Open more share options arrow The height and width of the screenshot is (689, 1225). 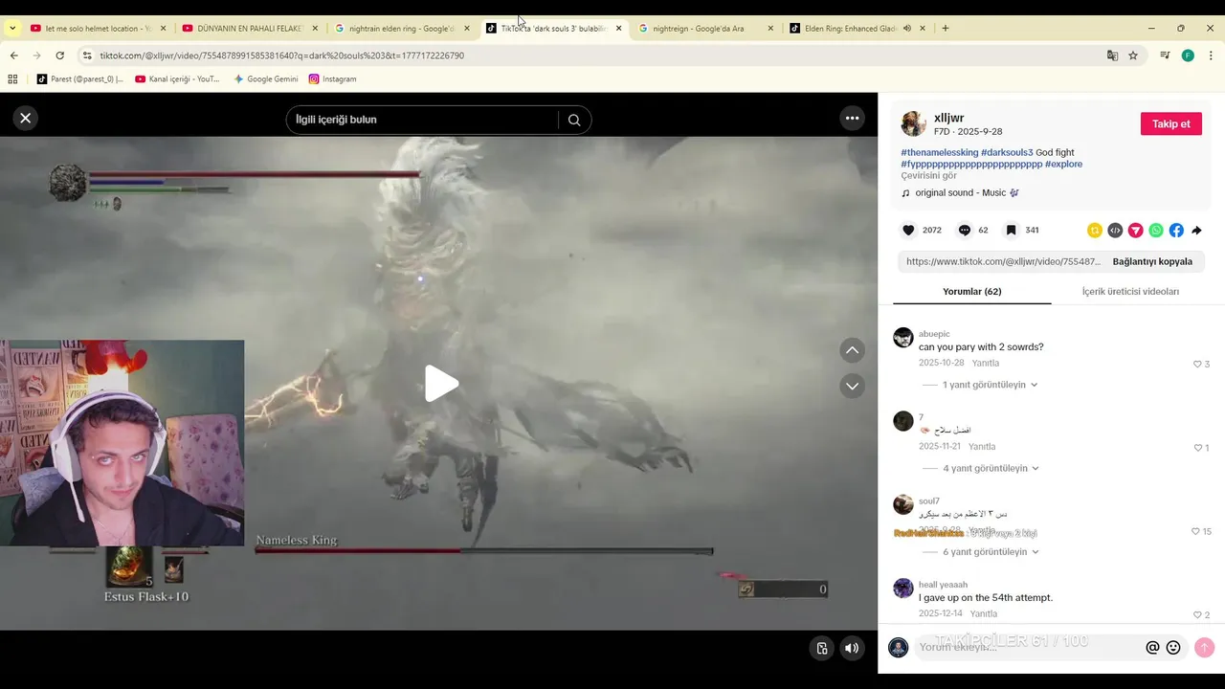coord(1196,230)
